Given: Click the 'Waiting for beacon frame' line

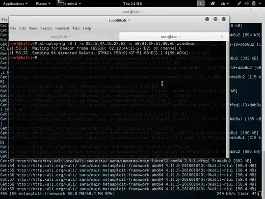Looking at the screenshot, I should [x=95, y=48].
